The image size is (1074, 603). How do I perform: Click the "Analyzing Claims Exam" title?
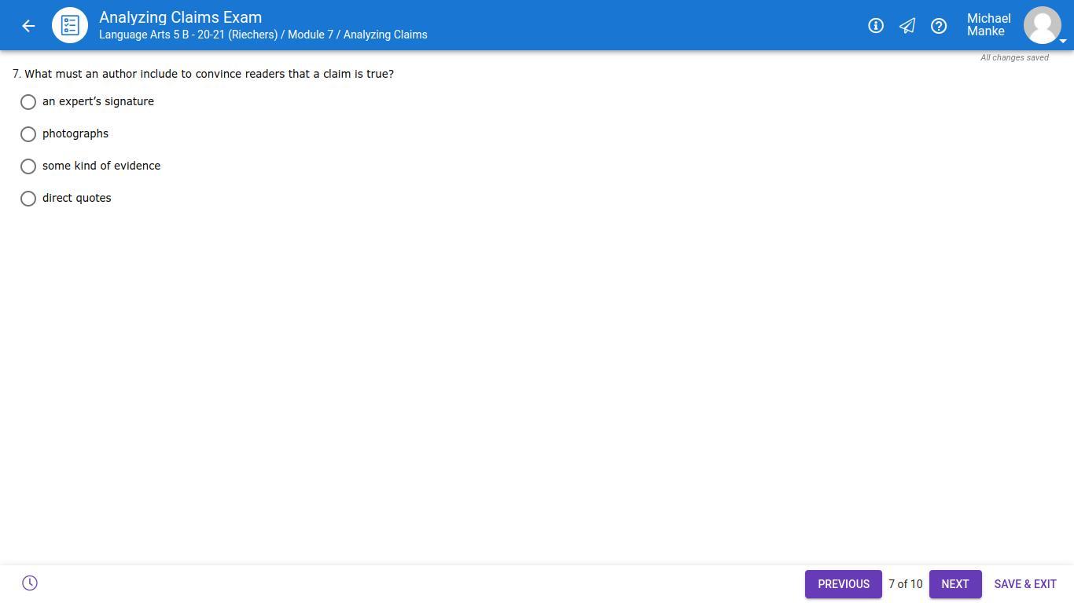point(180,17)
